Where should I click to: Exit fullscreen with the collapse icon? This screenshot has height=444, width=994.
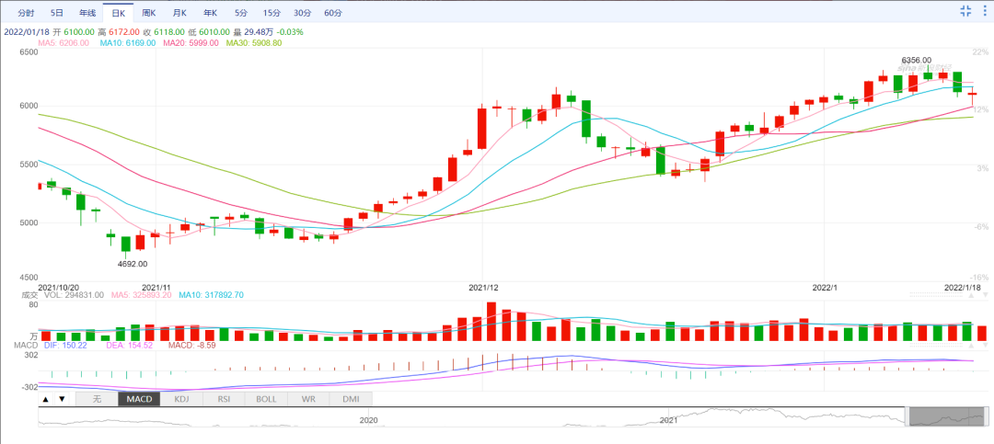coord(965,11)
